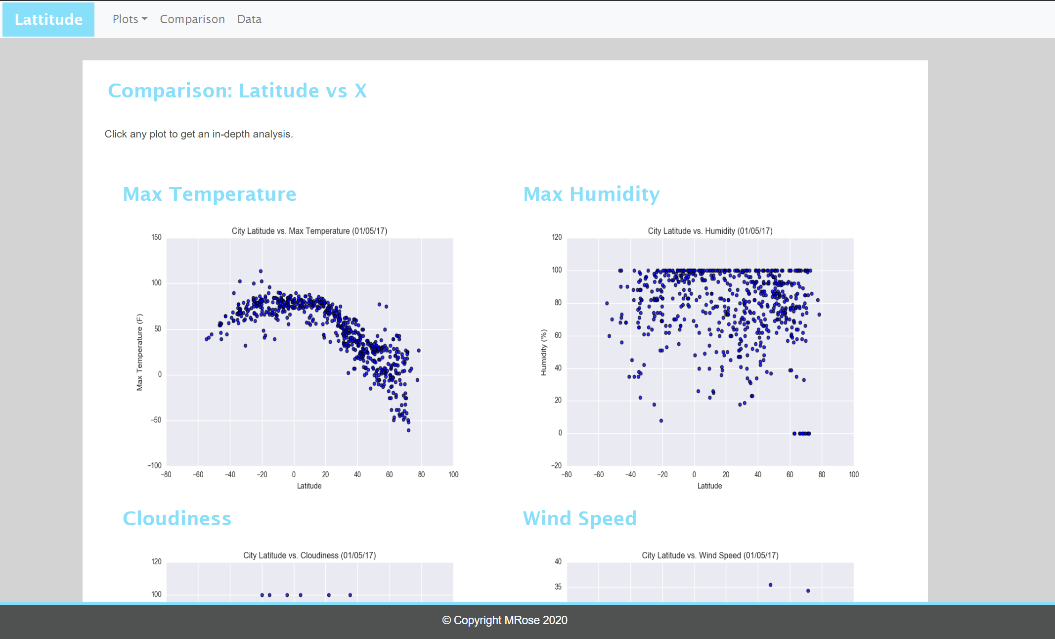Screen dimensions: 1055x639
Task: Click the Wind Speed section heading
Action: pyautogui.click(x=580, y=519)
